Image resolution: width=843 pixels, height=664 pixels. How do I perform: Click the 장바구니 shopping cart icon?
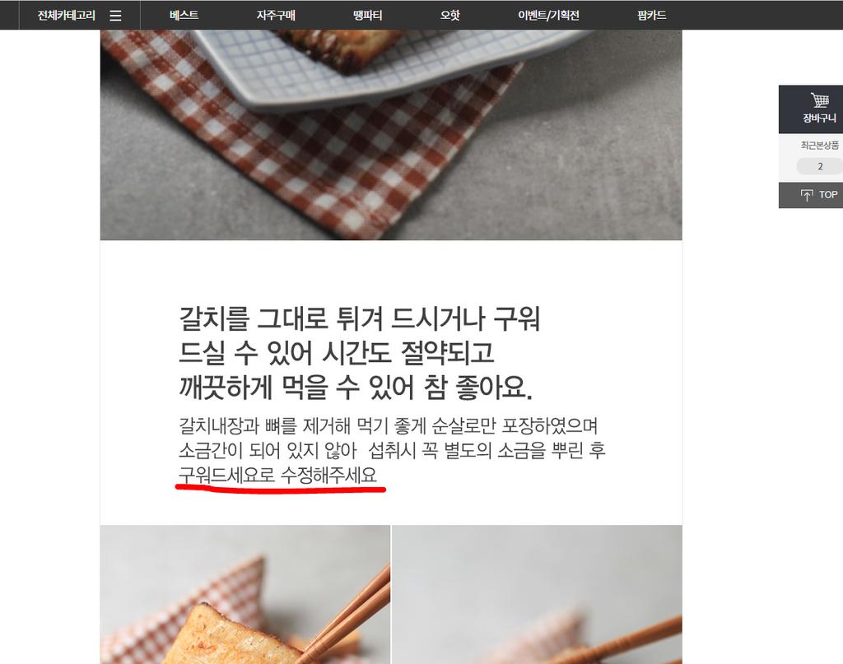(x=819, y=100)
